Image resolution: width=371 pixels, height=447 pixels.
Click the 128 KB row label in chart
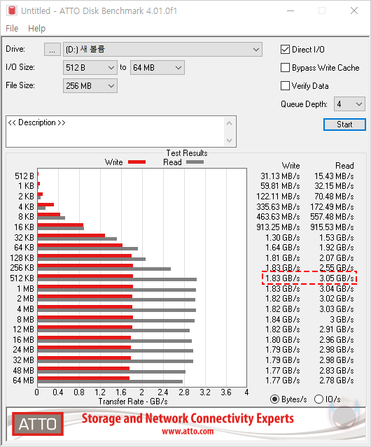pos(22,258)
